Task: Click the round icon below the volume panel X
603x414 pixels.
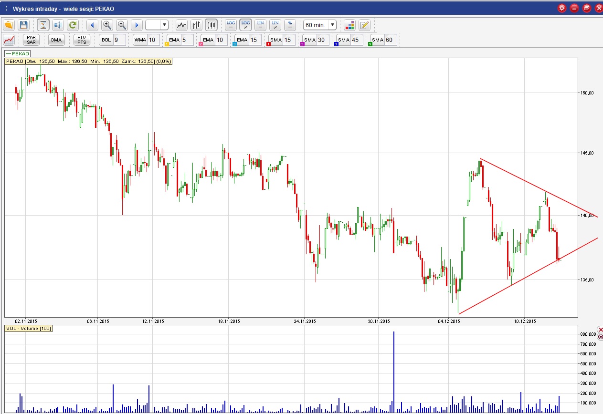Action: 601,337
